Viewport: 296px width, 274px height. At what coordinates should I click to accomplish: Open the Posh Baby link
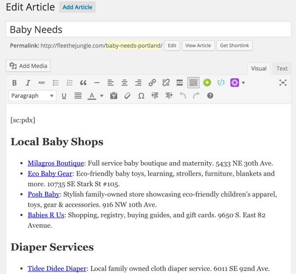pyautogui.click(x=43, y=194)
